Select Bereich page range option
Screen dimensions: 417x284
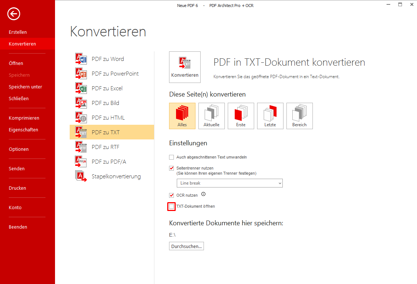[299, 116]
